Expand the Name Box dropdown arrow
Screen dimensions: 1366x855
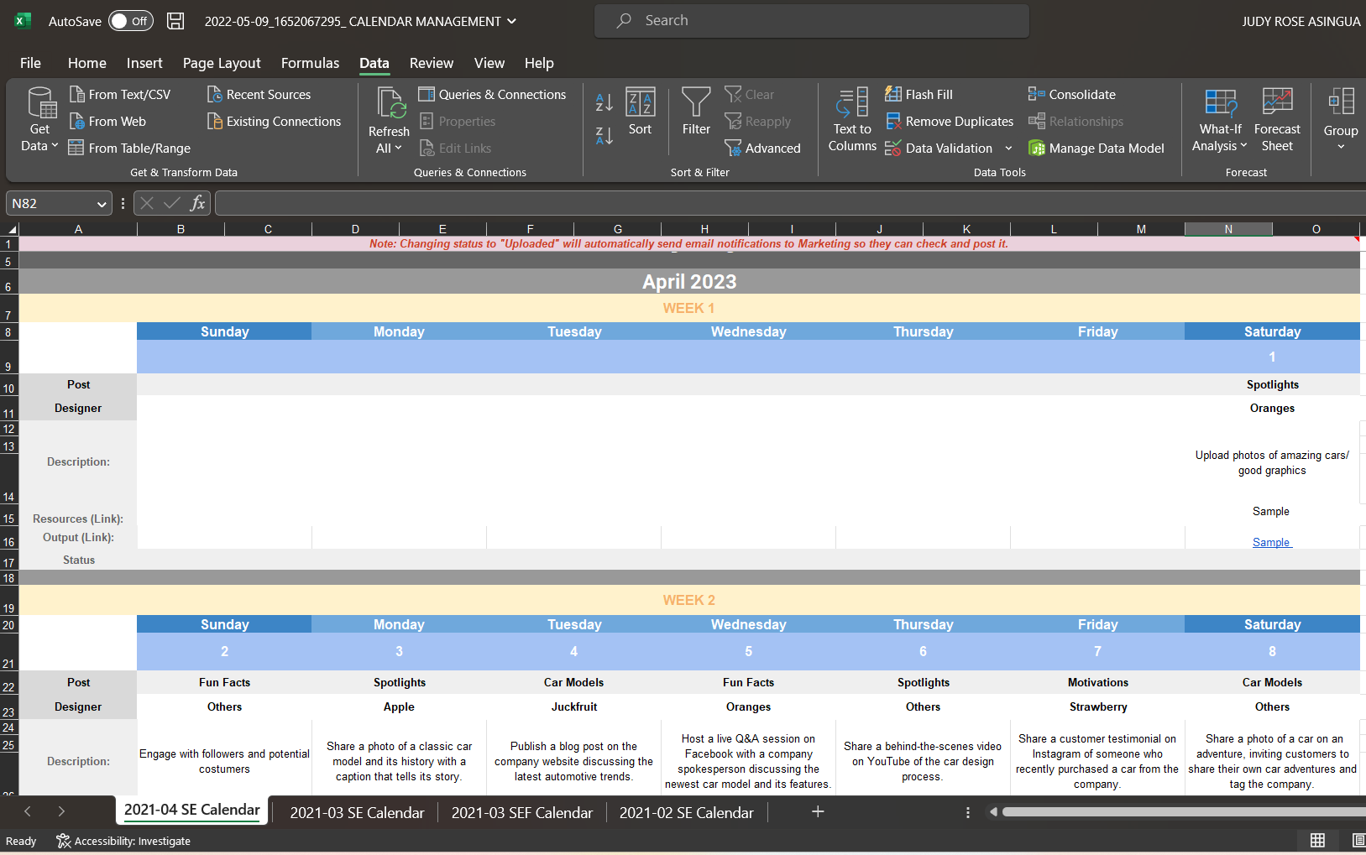click(x=102, y=204)
